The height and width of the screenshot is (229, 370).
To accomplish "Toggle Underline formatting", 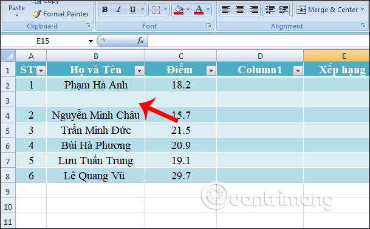I will tap(132, 10).
